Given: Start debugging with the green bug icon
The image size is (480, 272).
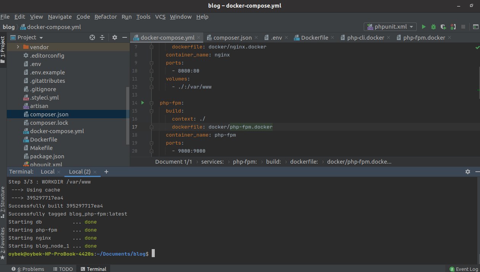Looking at the screenshot, I should pyautogui.click(x=433, y=27).
